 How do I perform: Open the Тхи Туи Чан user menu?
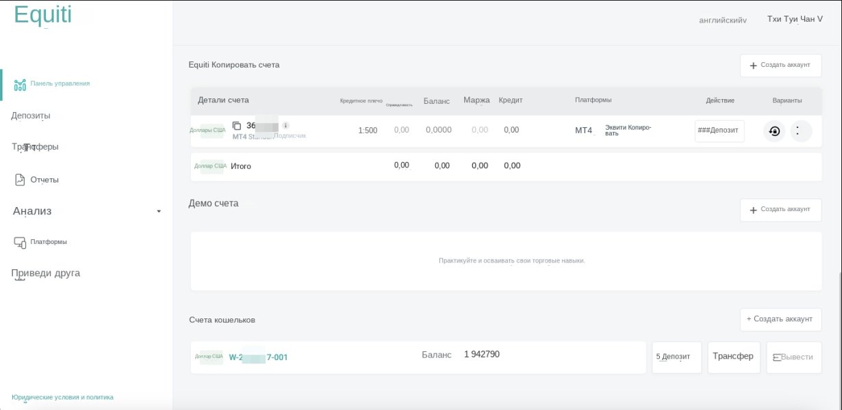(795, 19)
